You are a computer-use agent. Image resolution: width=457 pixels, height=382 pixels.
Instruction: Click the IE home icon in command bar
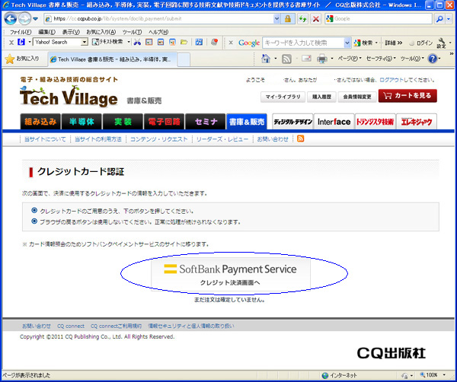pos(267,59)
